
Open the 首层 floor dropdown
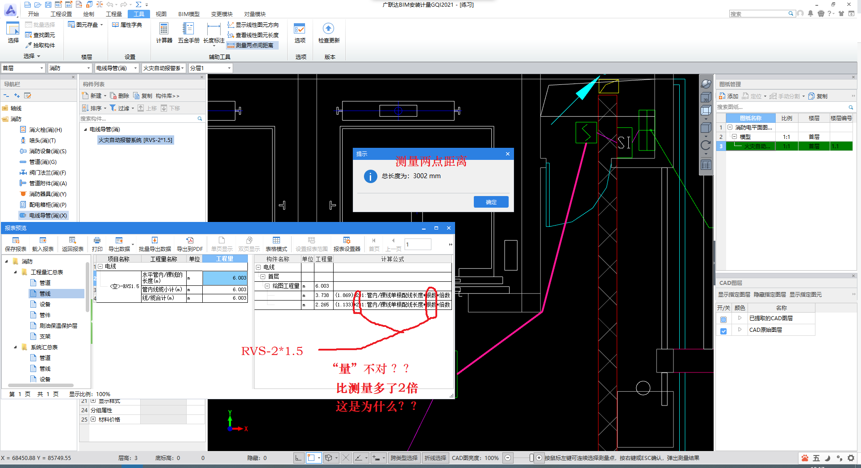pyautogui.click(x=23, y=68)
